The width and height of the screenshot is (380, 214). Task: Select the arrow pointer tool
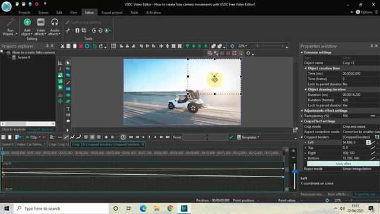click(68, 63)
